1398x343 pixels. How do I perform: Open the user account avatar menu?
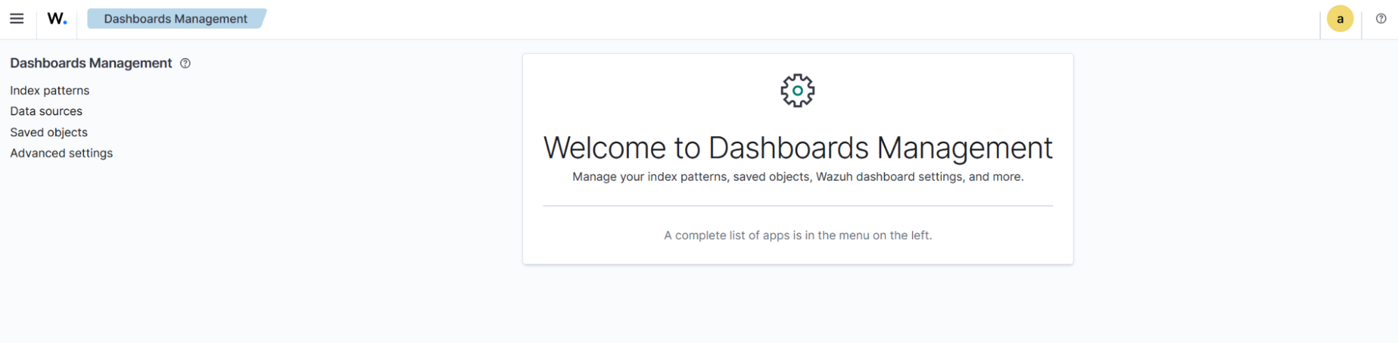pos(1339,20)
